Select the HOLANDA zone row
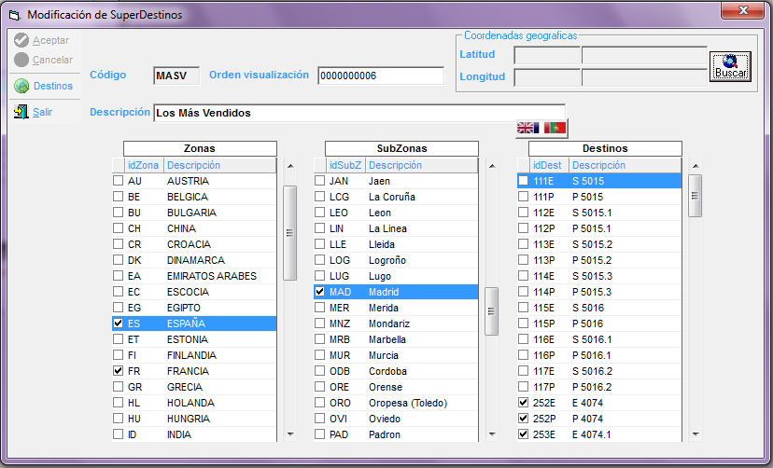 coord(194,403)
